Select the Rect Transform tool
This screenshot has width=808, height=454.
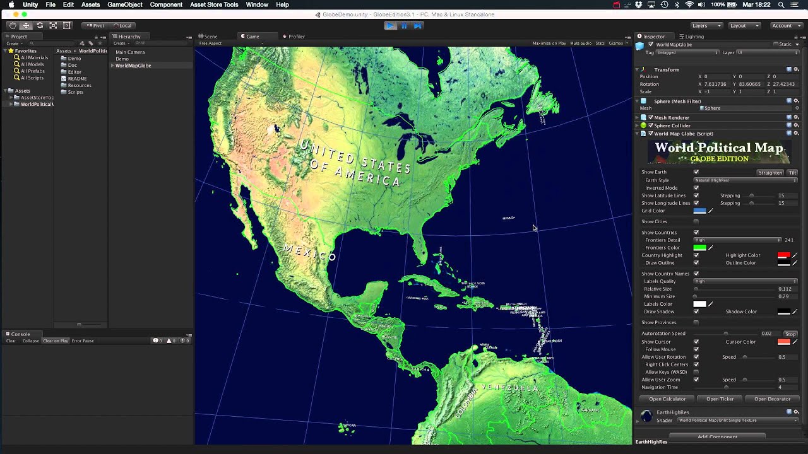click(x=67, y=25)
